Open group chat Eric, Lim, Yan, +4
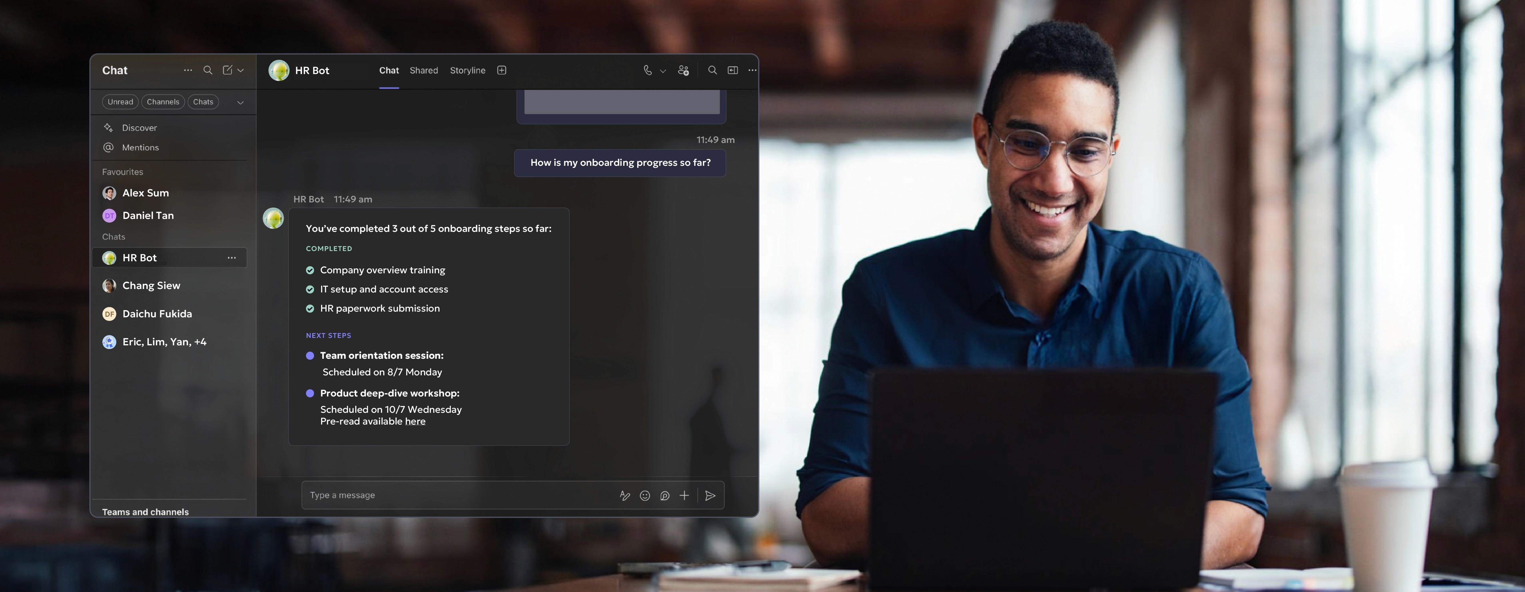This screenshot has height=592, width=1525. click(165, 342)
